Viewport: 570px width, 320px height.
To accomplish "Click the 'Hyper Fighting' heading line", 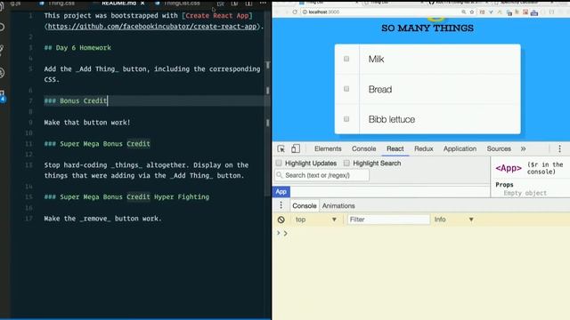I will pyautogui.click(x=126, y=196).
